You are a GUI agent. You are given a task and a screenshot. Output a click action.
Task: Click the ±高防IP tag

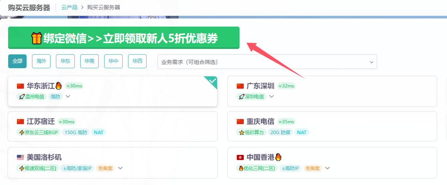pos(290,168)
